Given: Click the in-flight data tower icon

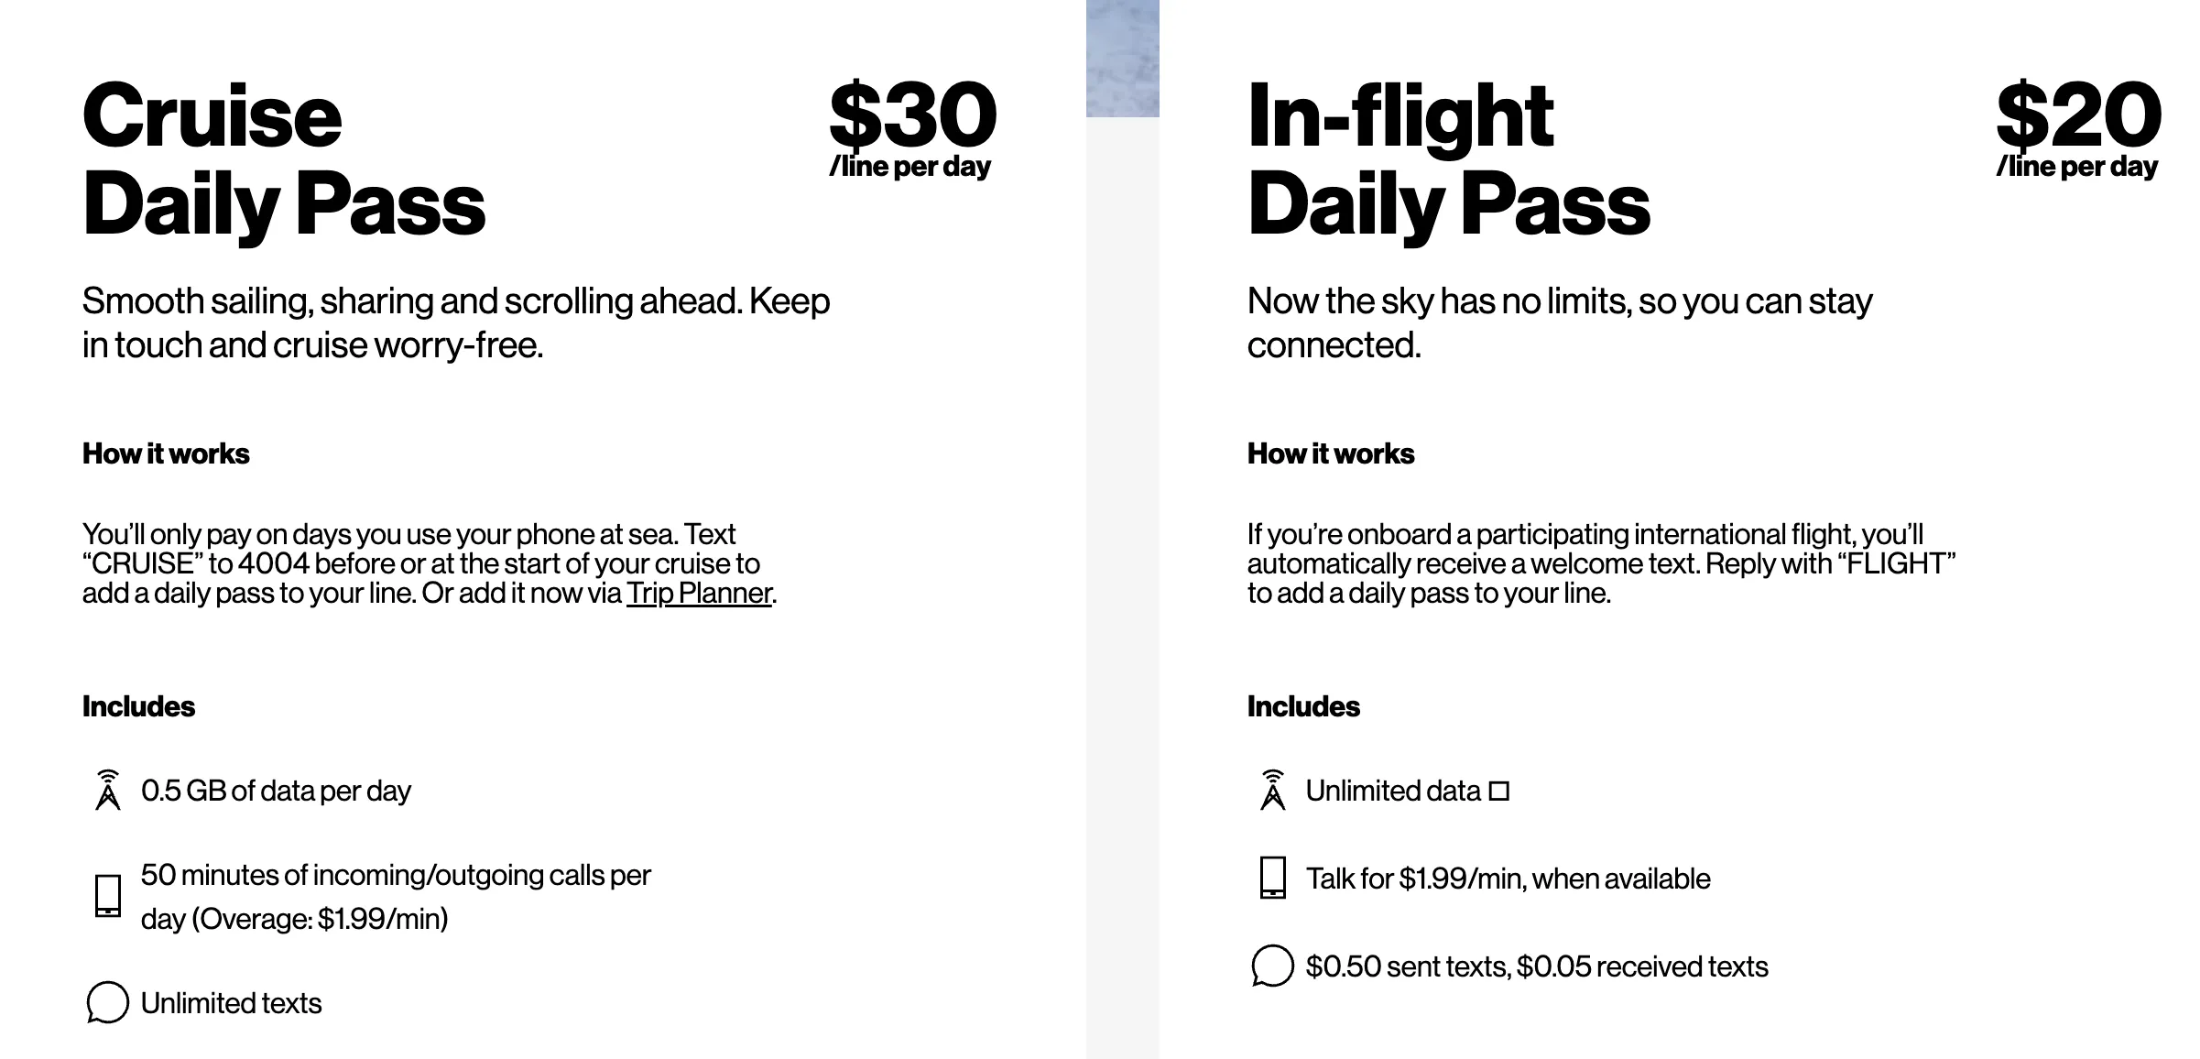Looking at the screenshot, I should pos(1273,790).
